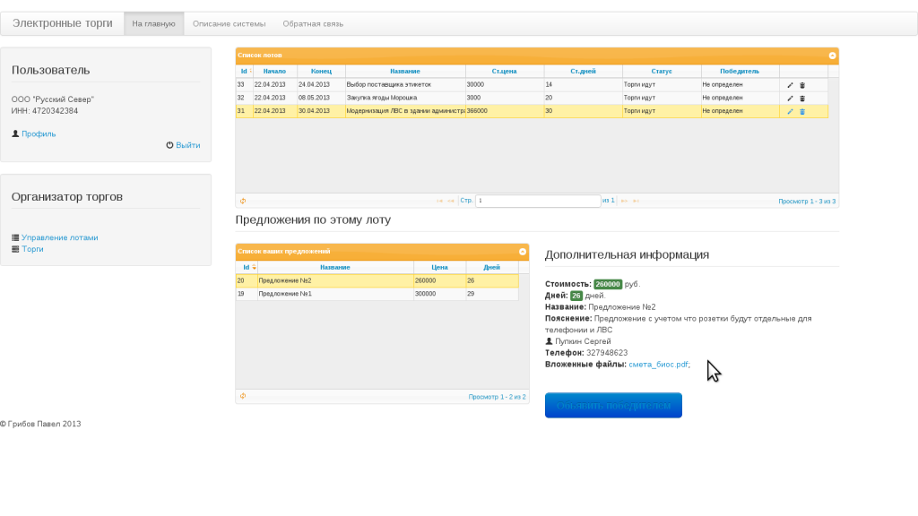This screenshot has height=516, width=918.
Task: Edit lot 31 with the blue pencil icon
Action: tap(790, 111)
